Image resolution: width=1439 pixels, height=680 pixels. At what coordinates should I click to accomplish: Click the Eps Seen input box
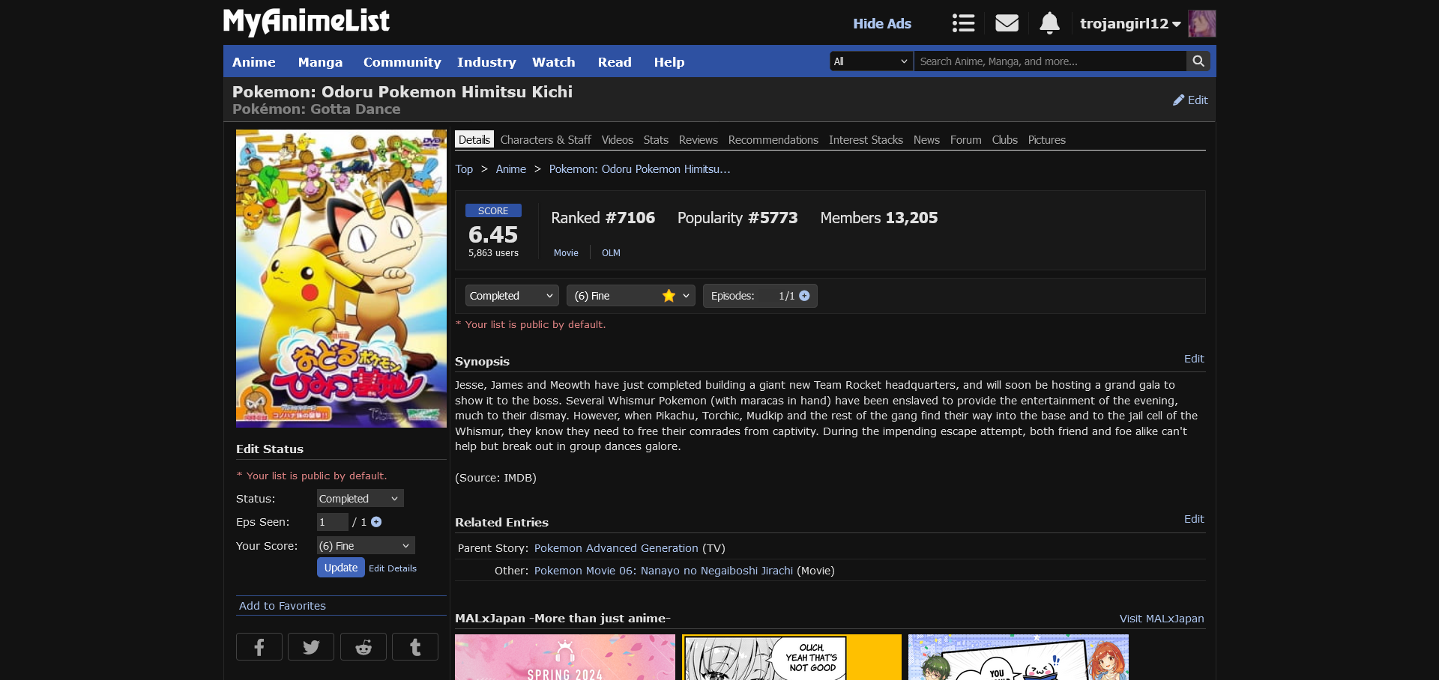[333, 522]
